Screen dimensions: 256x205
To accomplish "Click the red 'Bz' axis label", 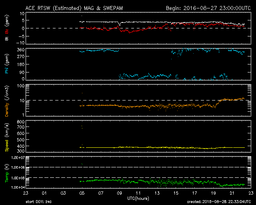I will [x=7, y=31].
